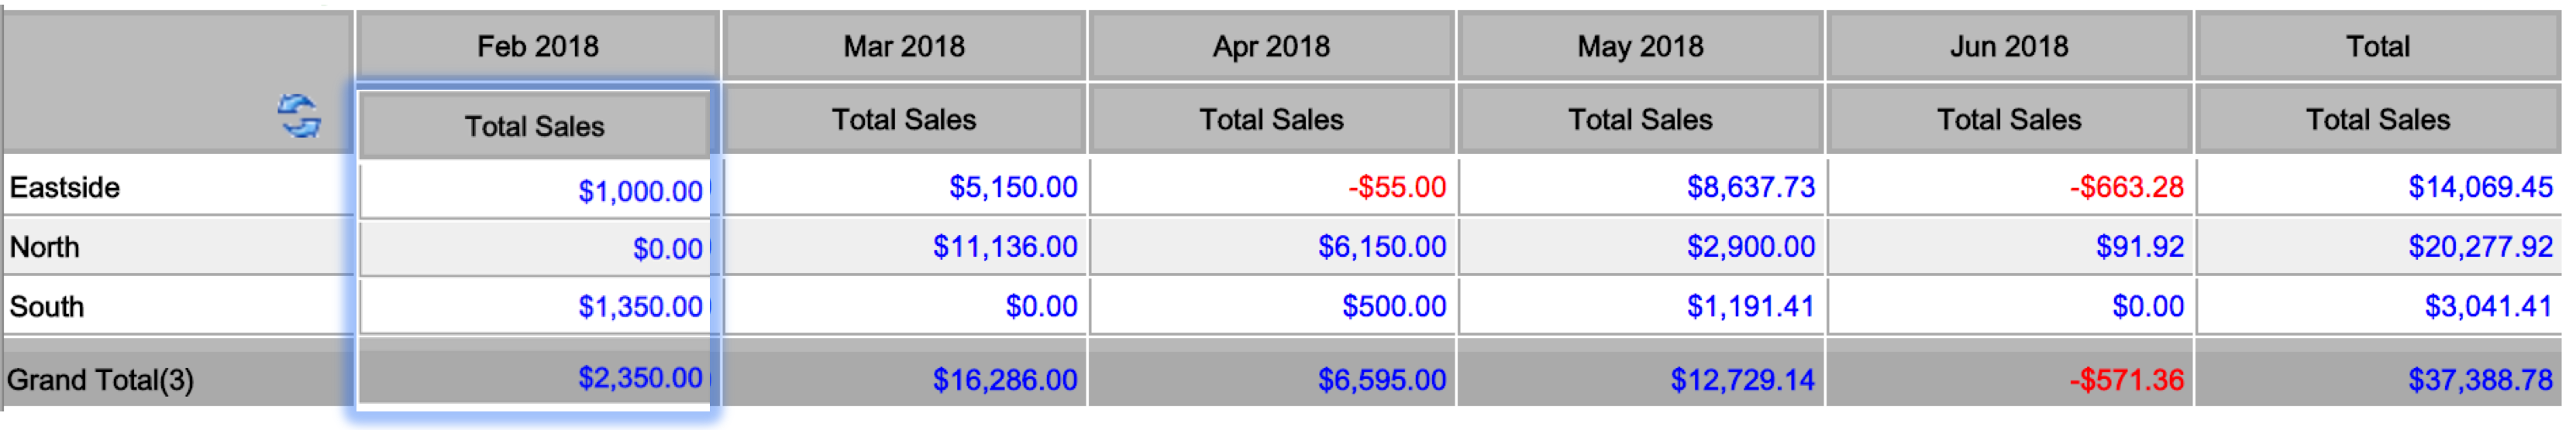Select the Jun 2018 column header
Screen dimensions: 2576x430
[x=2009, y=46]
